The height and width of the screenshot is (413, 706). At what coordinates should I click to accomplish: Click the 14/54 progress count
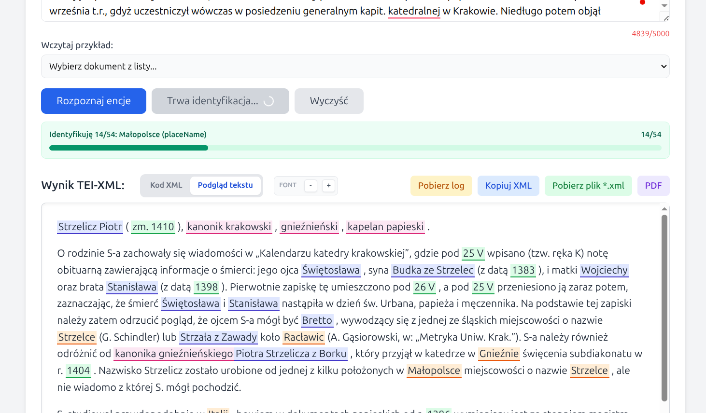(651, 135)
